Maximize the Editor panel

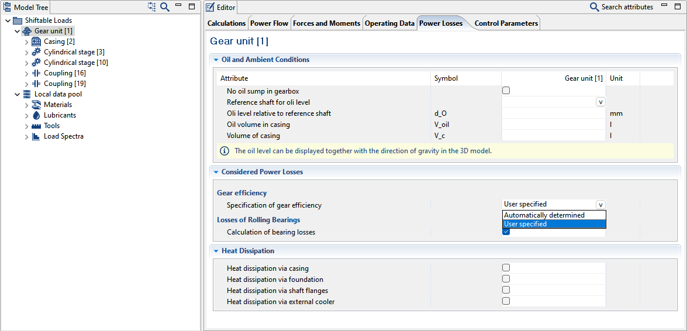(678, 6)
